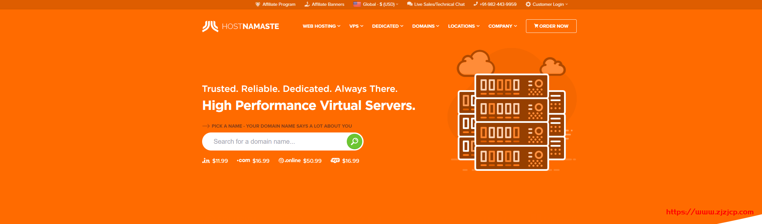This screenshot has width=762, height=224.
Task: Open the Affiliate Program link
Action: [x=279, y=4]
